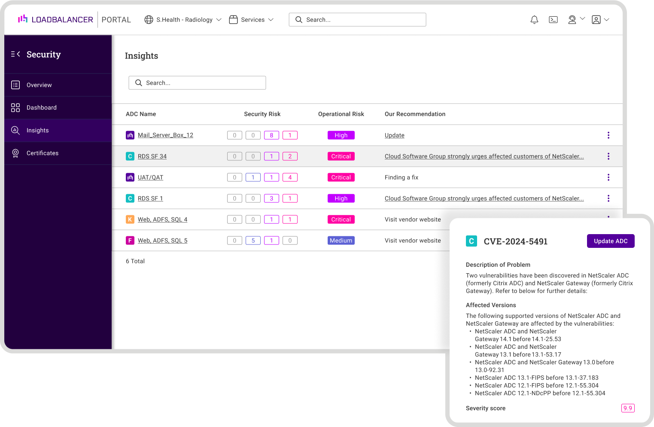654x427 pixels.
Task: Focus the top portal Search field
Action: [x=358, y=20]
